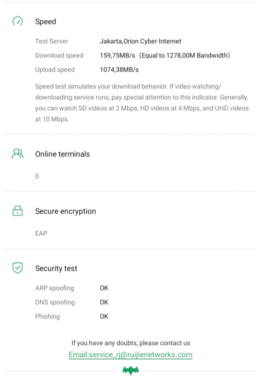This screenshot has width=261, height=384.
Task: Click the Online terminals people icon
Action: pyautogui.click(x=18, y=154)
